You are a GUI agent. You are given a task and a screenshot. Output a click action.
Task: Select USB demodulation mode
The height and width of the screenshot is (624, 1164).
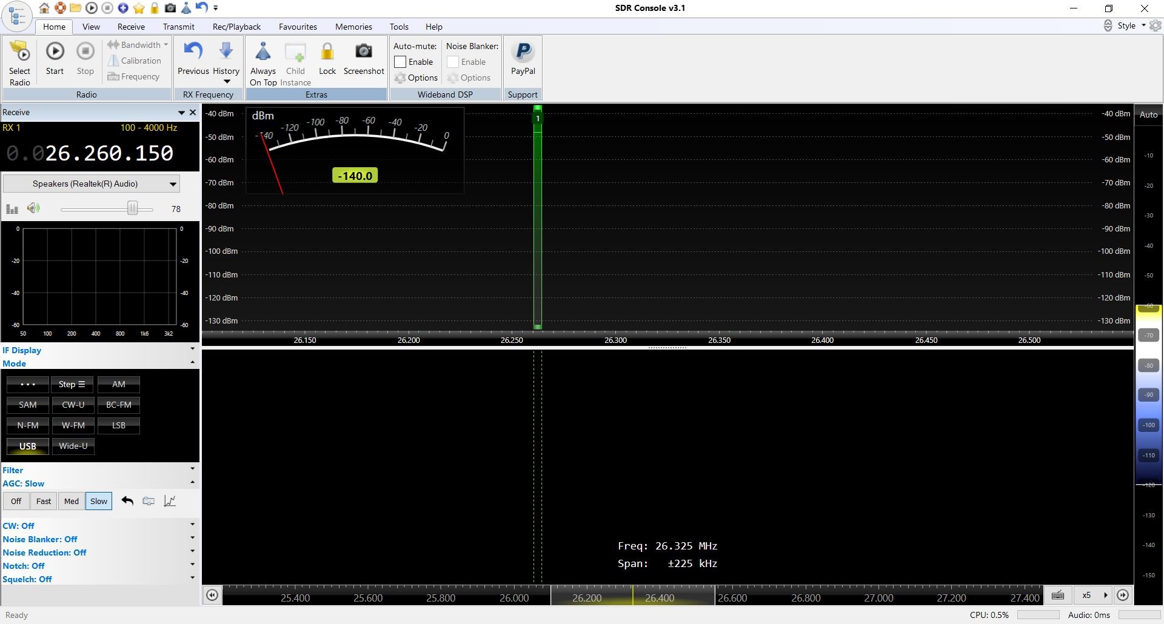28,446
